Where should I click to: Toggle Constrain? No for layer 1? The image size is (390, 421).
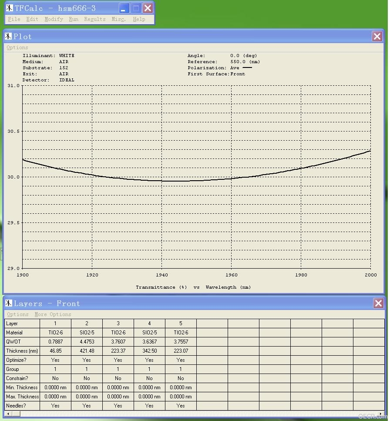pyautogui.click(x=56, y=378)
